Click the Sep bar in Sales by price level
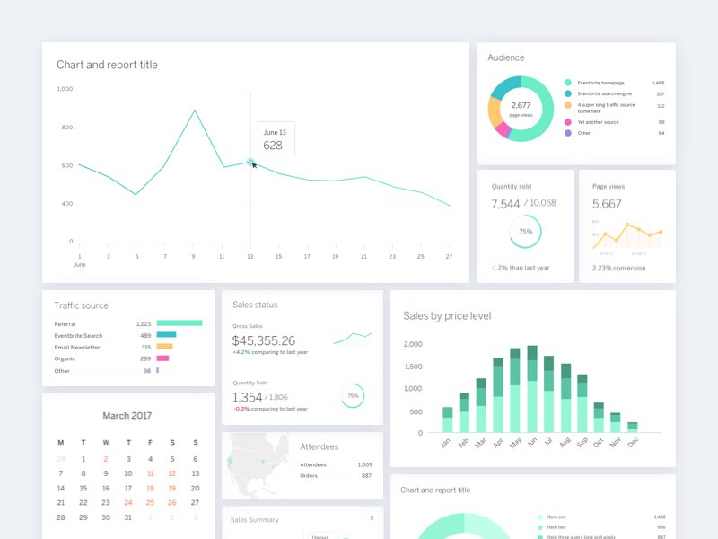This screenshot has width=718, height=539. coord(582,403)
